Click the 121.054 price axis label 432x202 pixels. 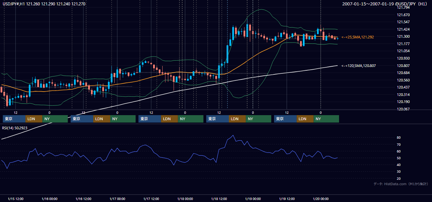pos(403,51)
